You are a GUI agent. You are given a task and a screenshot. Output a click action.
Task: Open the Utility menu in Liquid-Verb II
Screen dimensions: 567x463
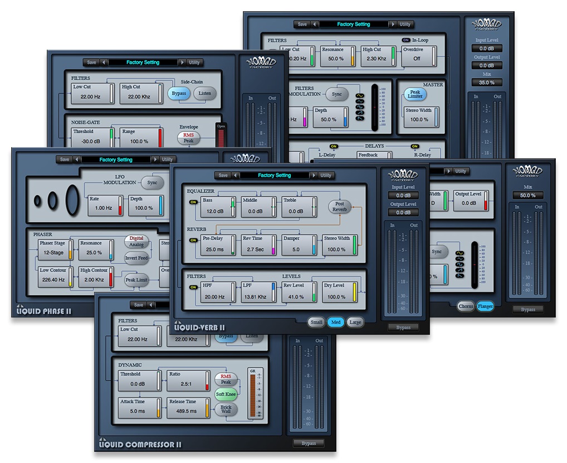coord(325,176)
